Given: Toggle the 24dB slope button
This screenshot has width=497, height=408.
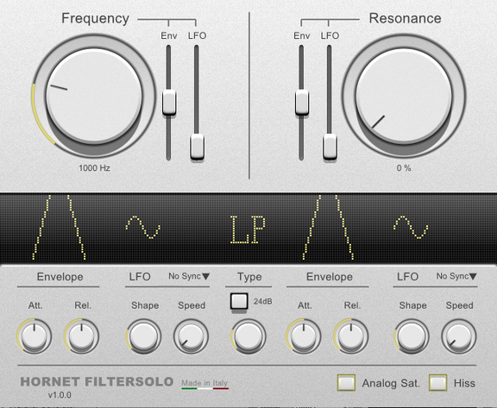Looking at the screenshot, I should click(x=239, y=301).
